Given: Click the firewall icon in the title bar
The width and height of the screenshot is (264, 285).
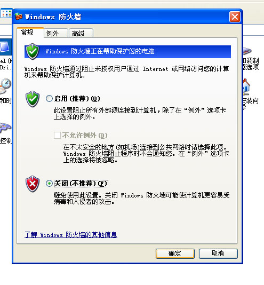Looking at the screenshot, I should 19,17.
